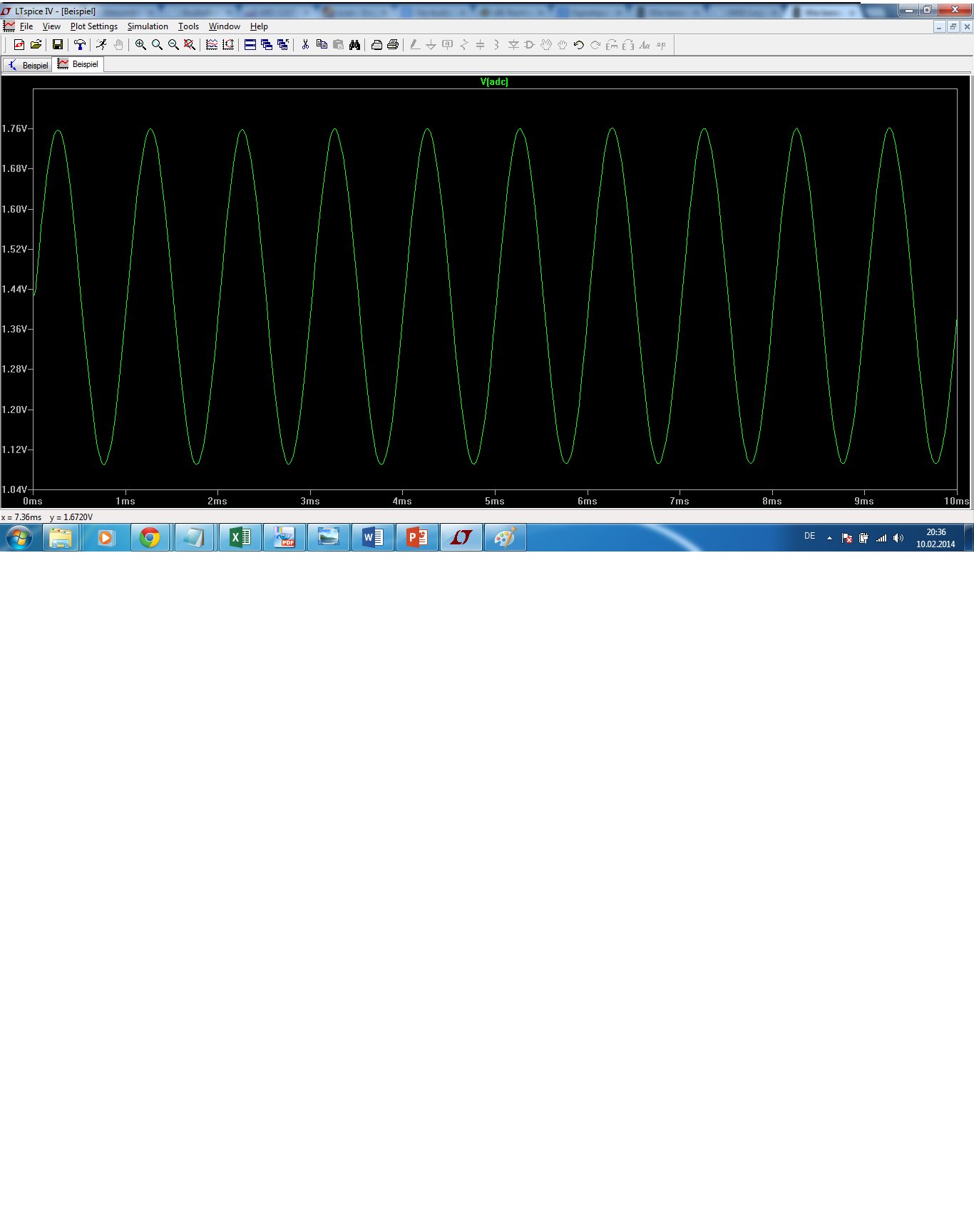The image size is (974, 1230).
Task: Open Control Panel via hammer icon
Action: tap(80, 44)
